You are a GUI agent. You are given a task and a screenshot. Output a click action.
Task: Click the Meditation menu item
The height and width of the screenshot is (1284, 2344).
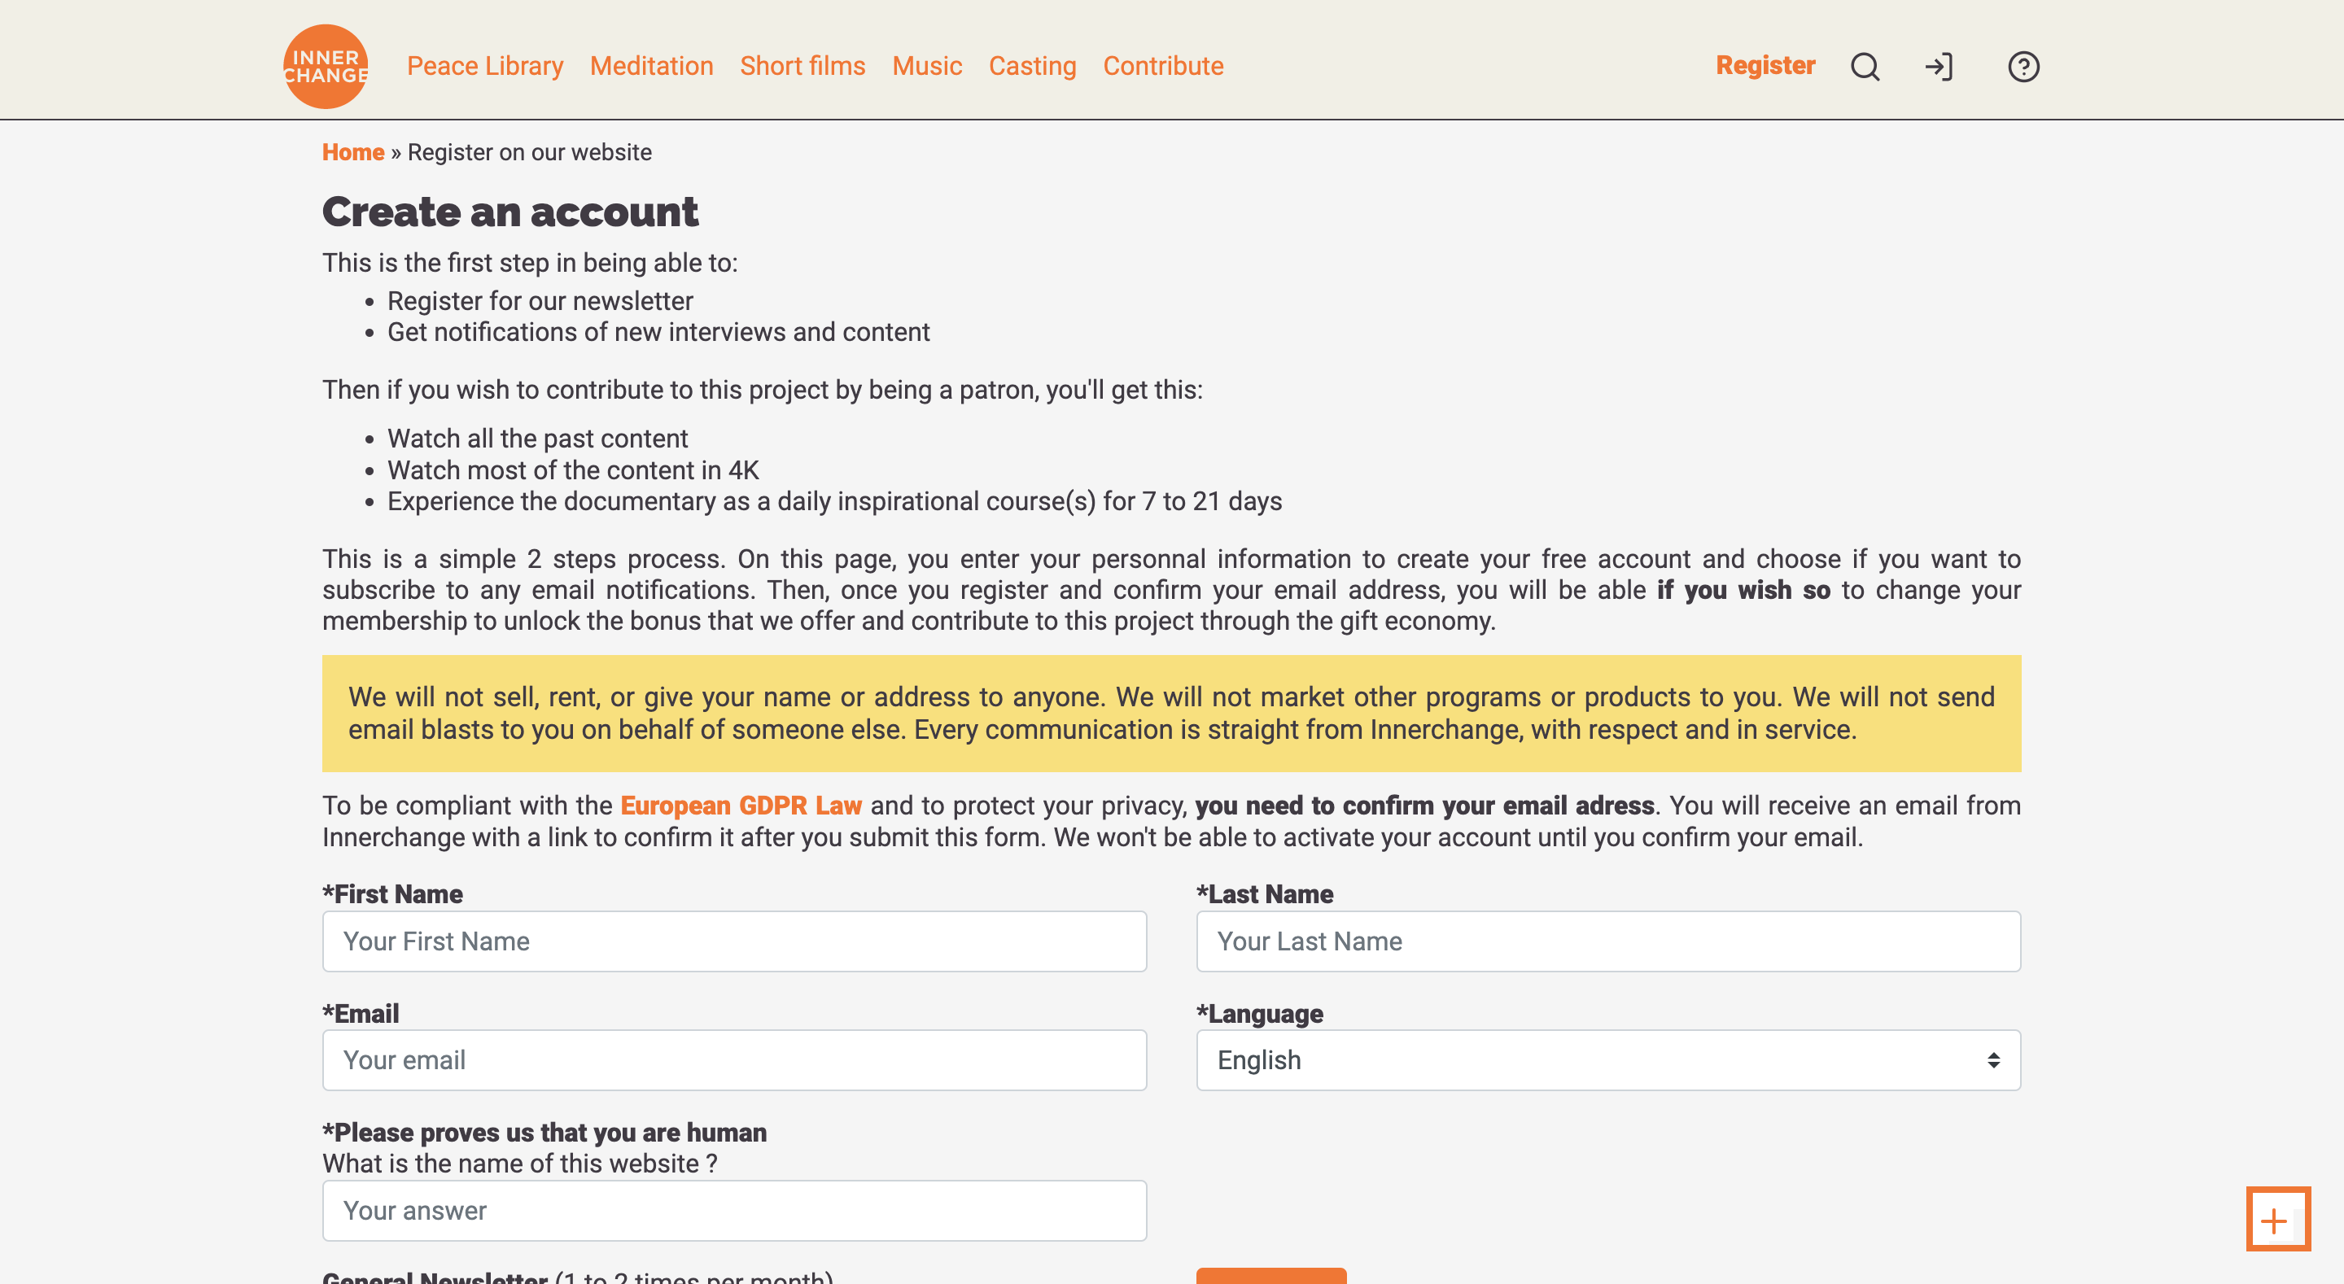(x=652, y=67)
